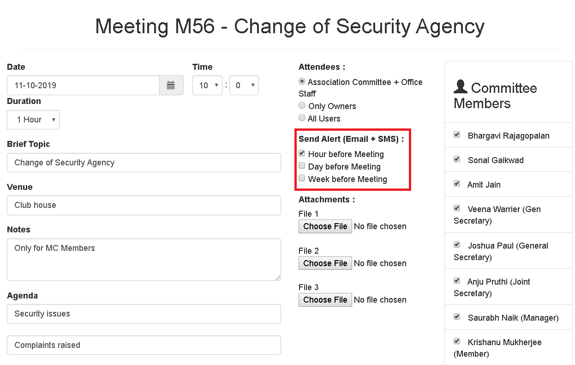
Task: Open the hour dropdown set to 10
Action: click(207, 85)
